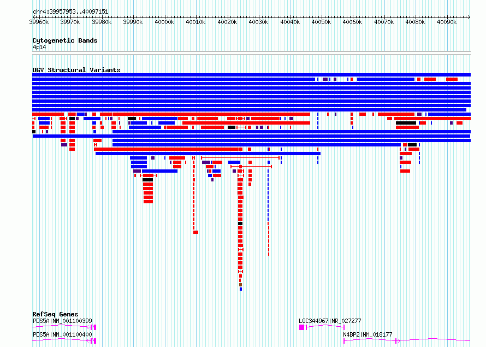Select the 40030k ruler tick label
Screen dimensions: 486x347
258,22
